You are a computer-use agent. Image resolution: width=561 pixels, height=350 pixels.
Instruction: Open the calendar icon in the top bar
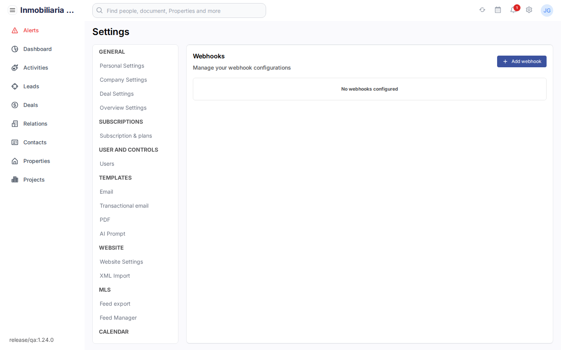click(498, 10)
